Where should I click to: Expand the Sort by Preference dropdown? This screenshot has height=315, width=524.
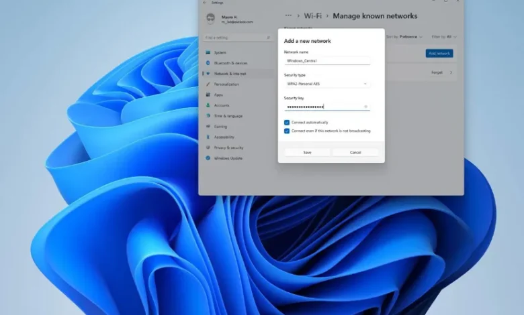pyautogui.click(x=404, y=37)
